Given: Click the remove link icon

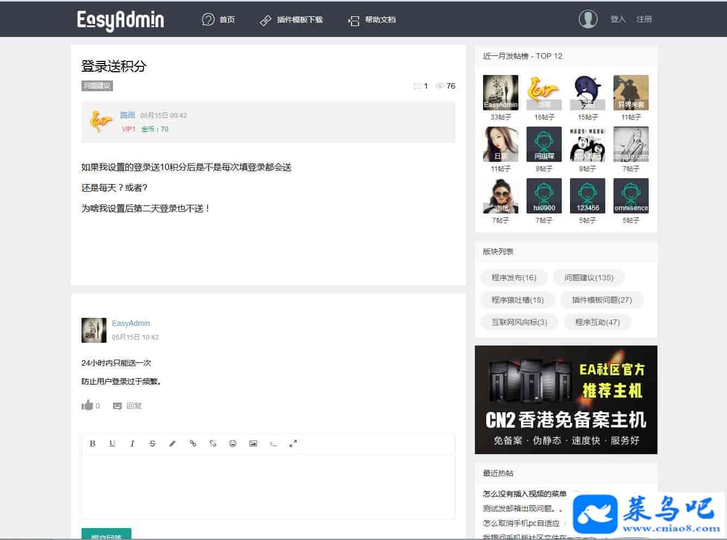Looking at the screenshot, I should point(212,443).
